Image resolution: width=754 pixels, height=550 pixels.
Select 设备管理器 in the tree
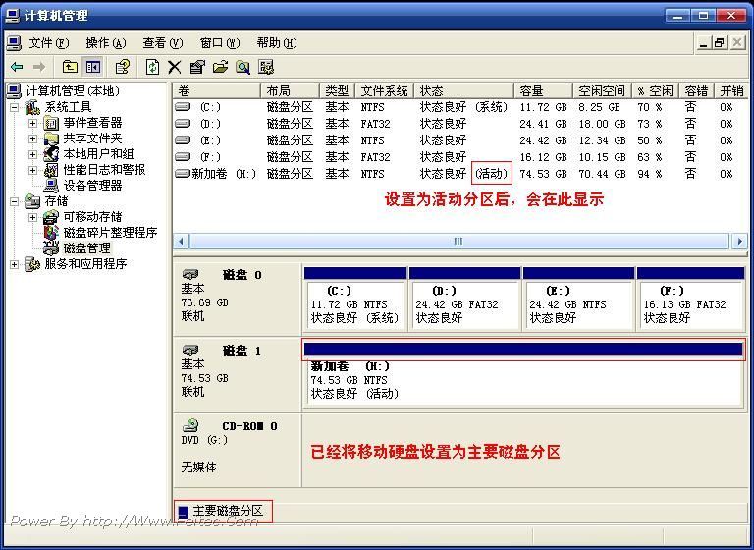coord(92,186)
